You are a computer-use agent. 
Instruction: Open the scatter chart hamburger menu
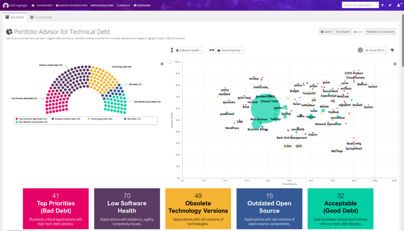[394, 64]
